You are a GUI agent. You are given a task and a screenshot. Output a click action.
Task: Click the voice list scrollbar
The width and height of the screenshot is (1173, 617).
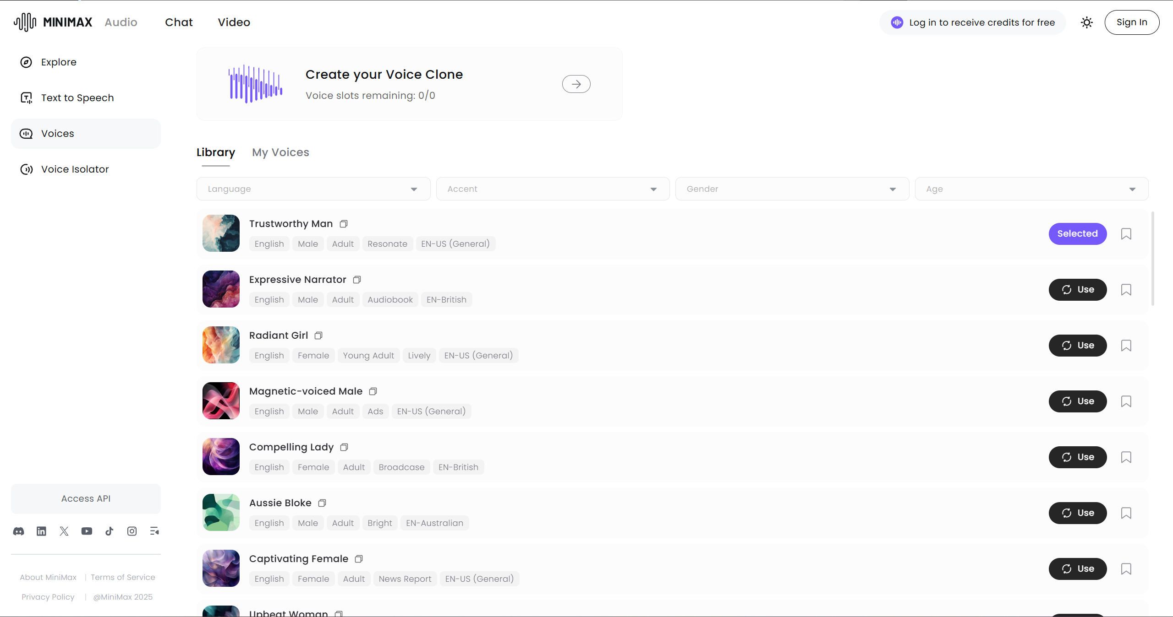point(1152,259)
